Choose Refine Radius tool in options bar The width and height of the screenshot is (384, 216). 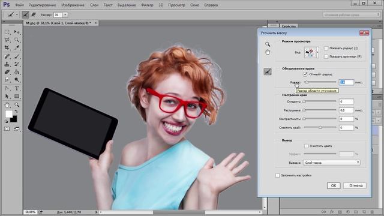pos(25,14)
